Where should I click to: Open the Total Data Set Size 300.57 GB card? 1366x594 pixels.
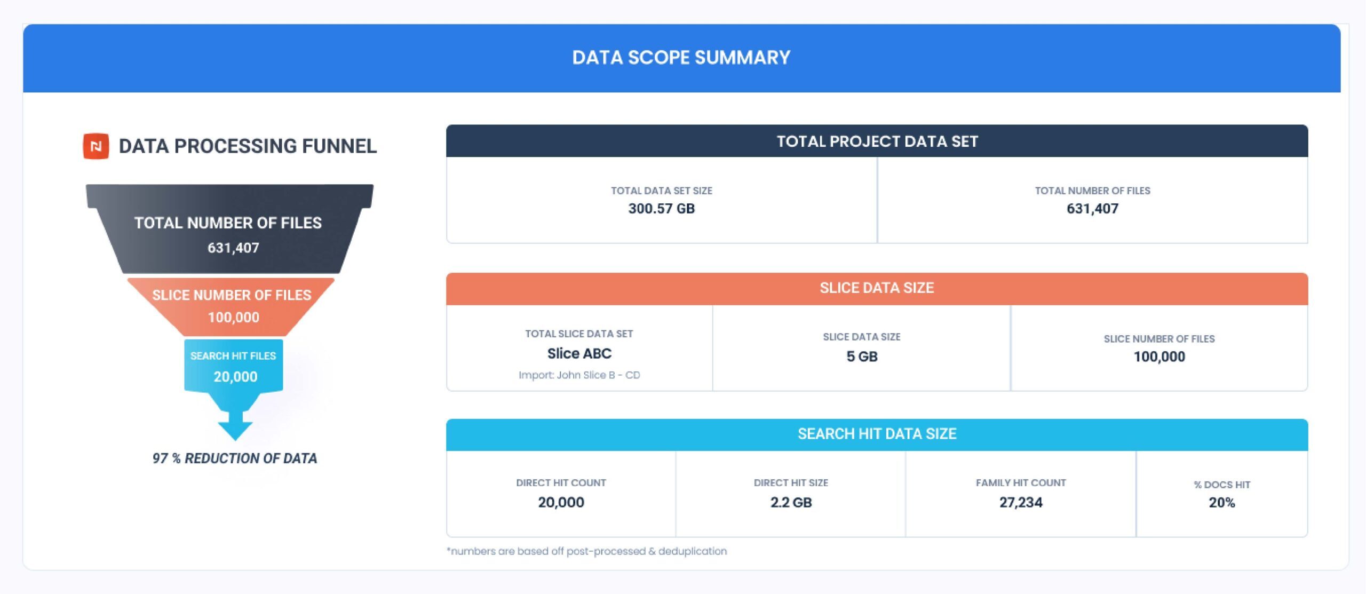tap(662, 200)
